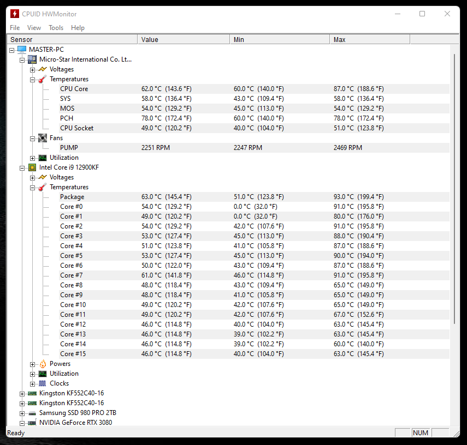This screenshot has height=445, width=467.
Task: Open the Tools menu
Action: (x=56, y=28)
